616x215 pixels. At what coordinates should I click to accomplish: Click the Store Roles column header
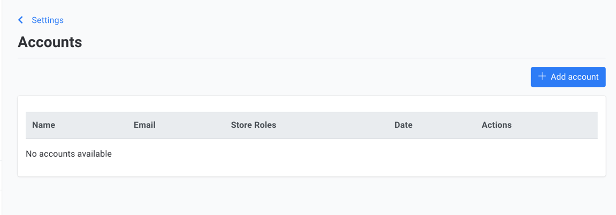[x=253, y=125]
